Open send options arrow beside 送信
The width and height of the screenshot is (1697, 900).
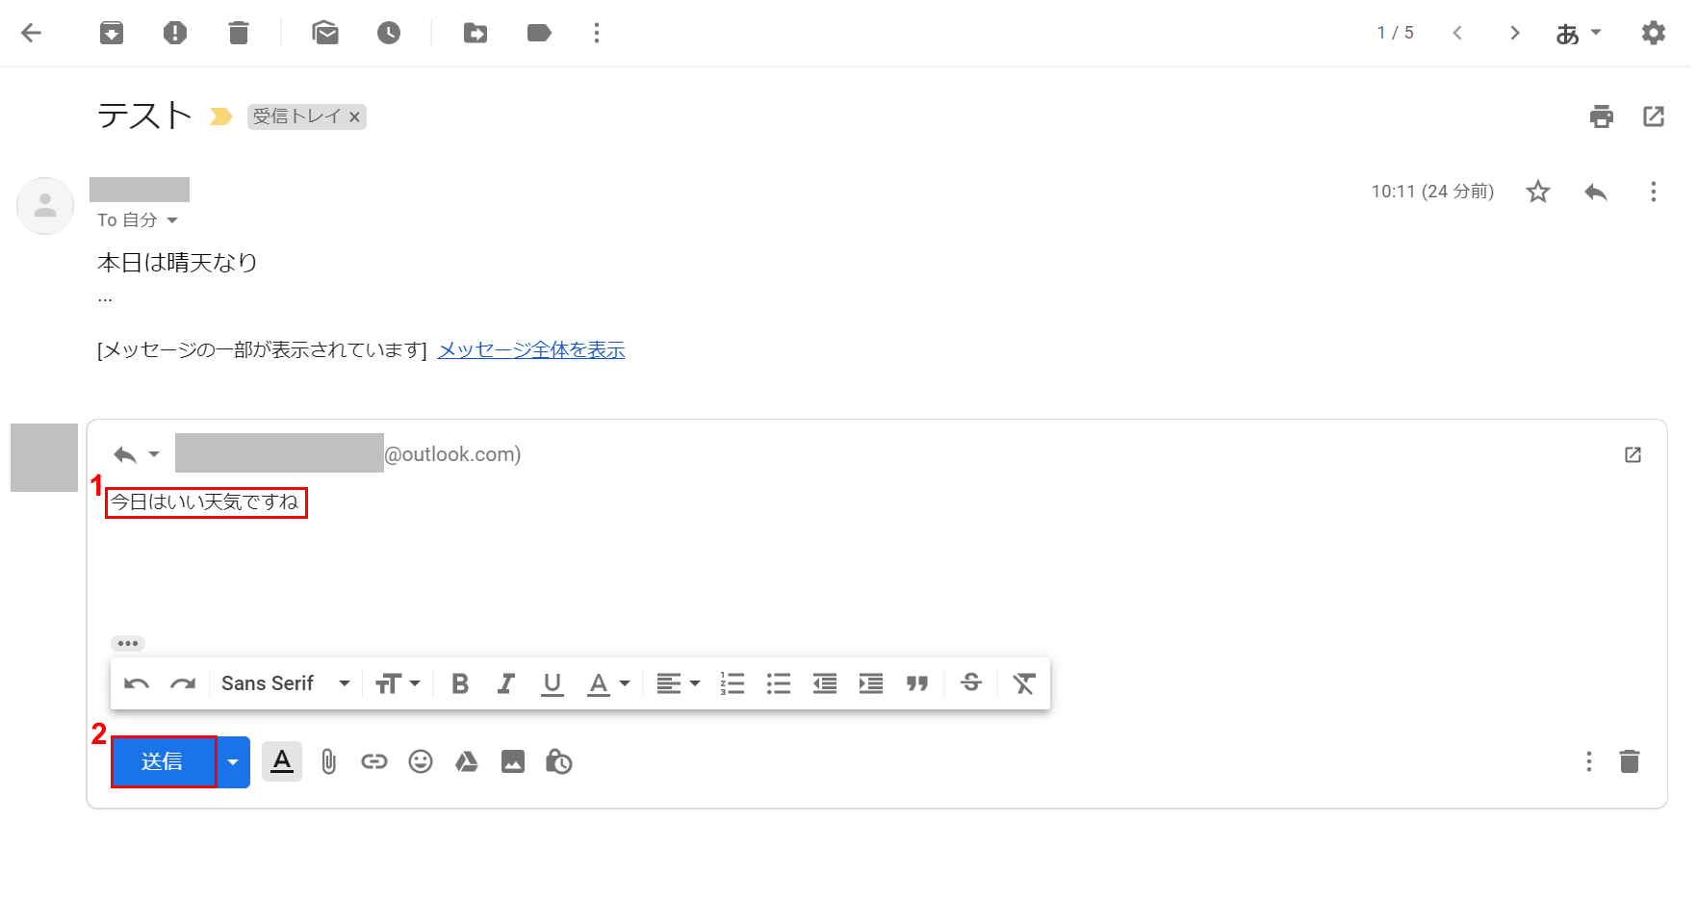[x=233, y=762]
